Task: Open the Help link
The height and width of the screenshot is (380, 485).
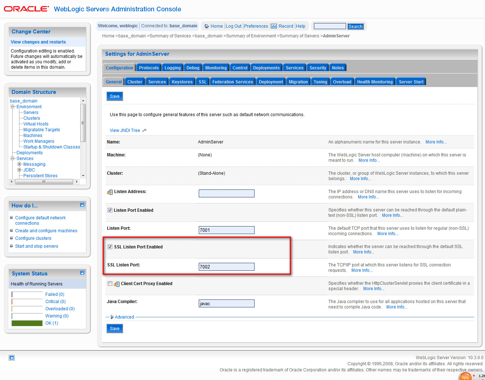Action: tap(301, 26)
